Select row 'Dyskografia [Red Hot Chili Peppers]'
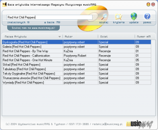The height and width of the screenshot is (130, 158). click(76, 42)
